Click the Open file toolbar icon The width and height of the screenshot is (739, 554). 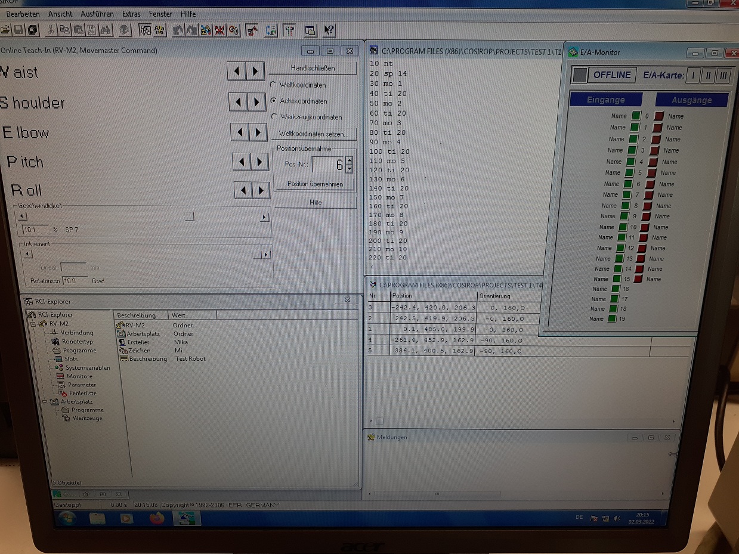click(6, 29)
